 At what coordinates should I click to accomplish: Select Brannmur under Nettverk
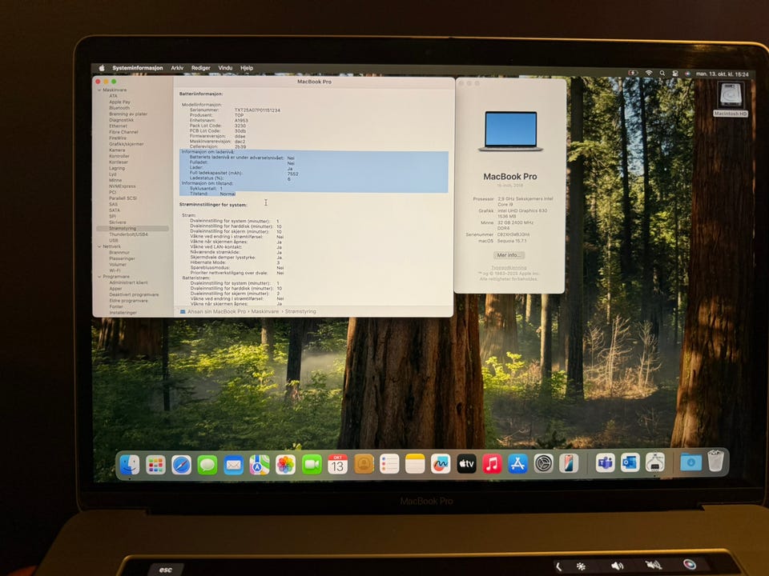coord(119,253)
